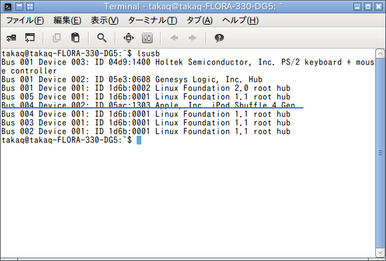
Task: Click the grayed-out Copy icon
Action: pyautogui.click(x=57, y=38)
